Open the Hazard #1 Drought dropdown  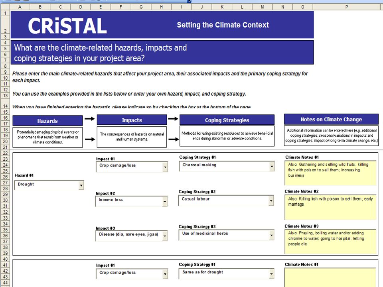tap(81, 185)
